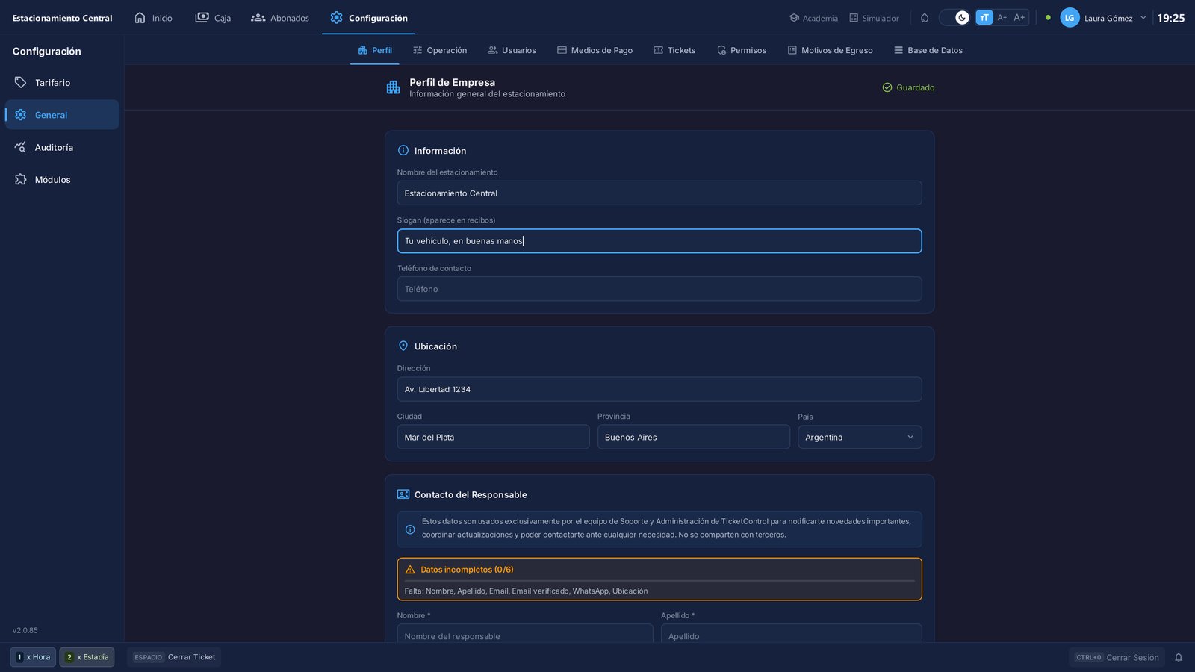Switch to the Tickets tab
The image size is (1195, 672).
(x=674, y=50)
